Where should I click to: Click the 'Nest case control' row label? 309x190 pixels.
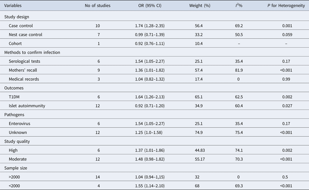[26, 35]
